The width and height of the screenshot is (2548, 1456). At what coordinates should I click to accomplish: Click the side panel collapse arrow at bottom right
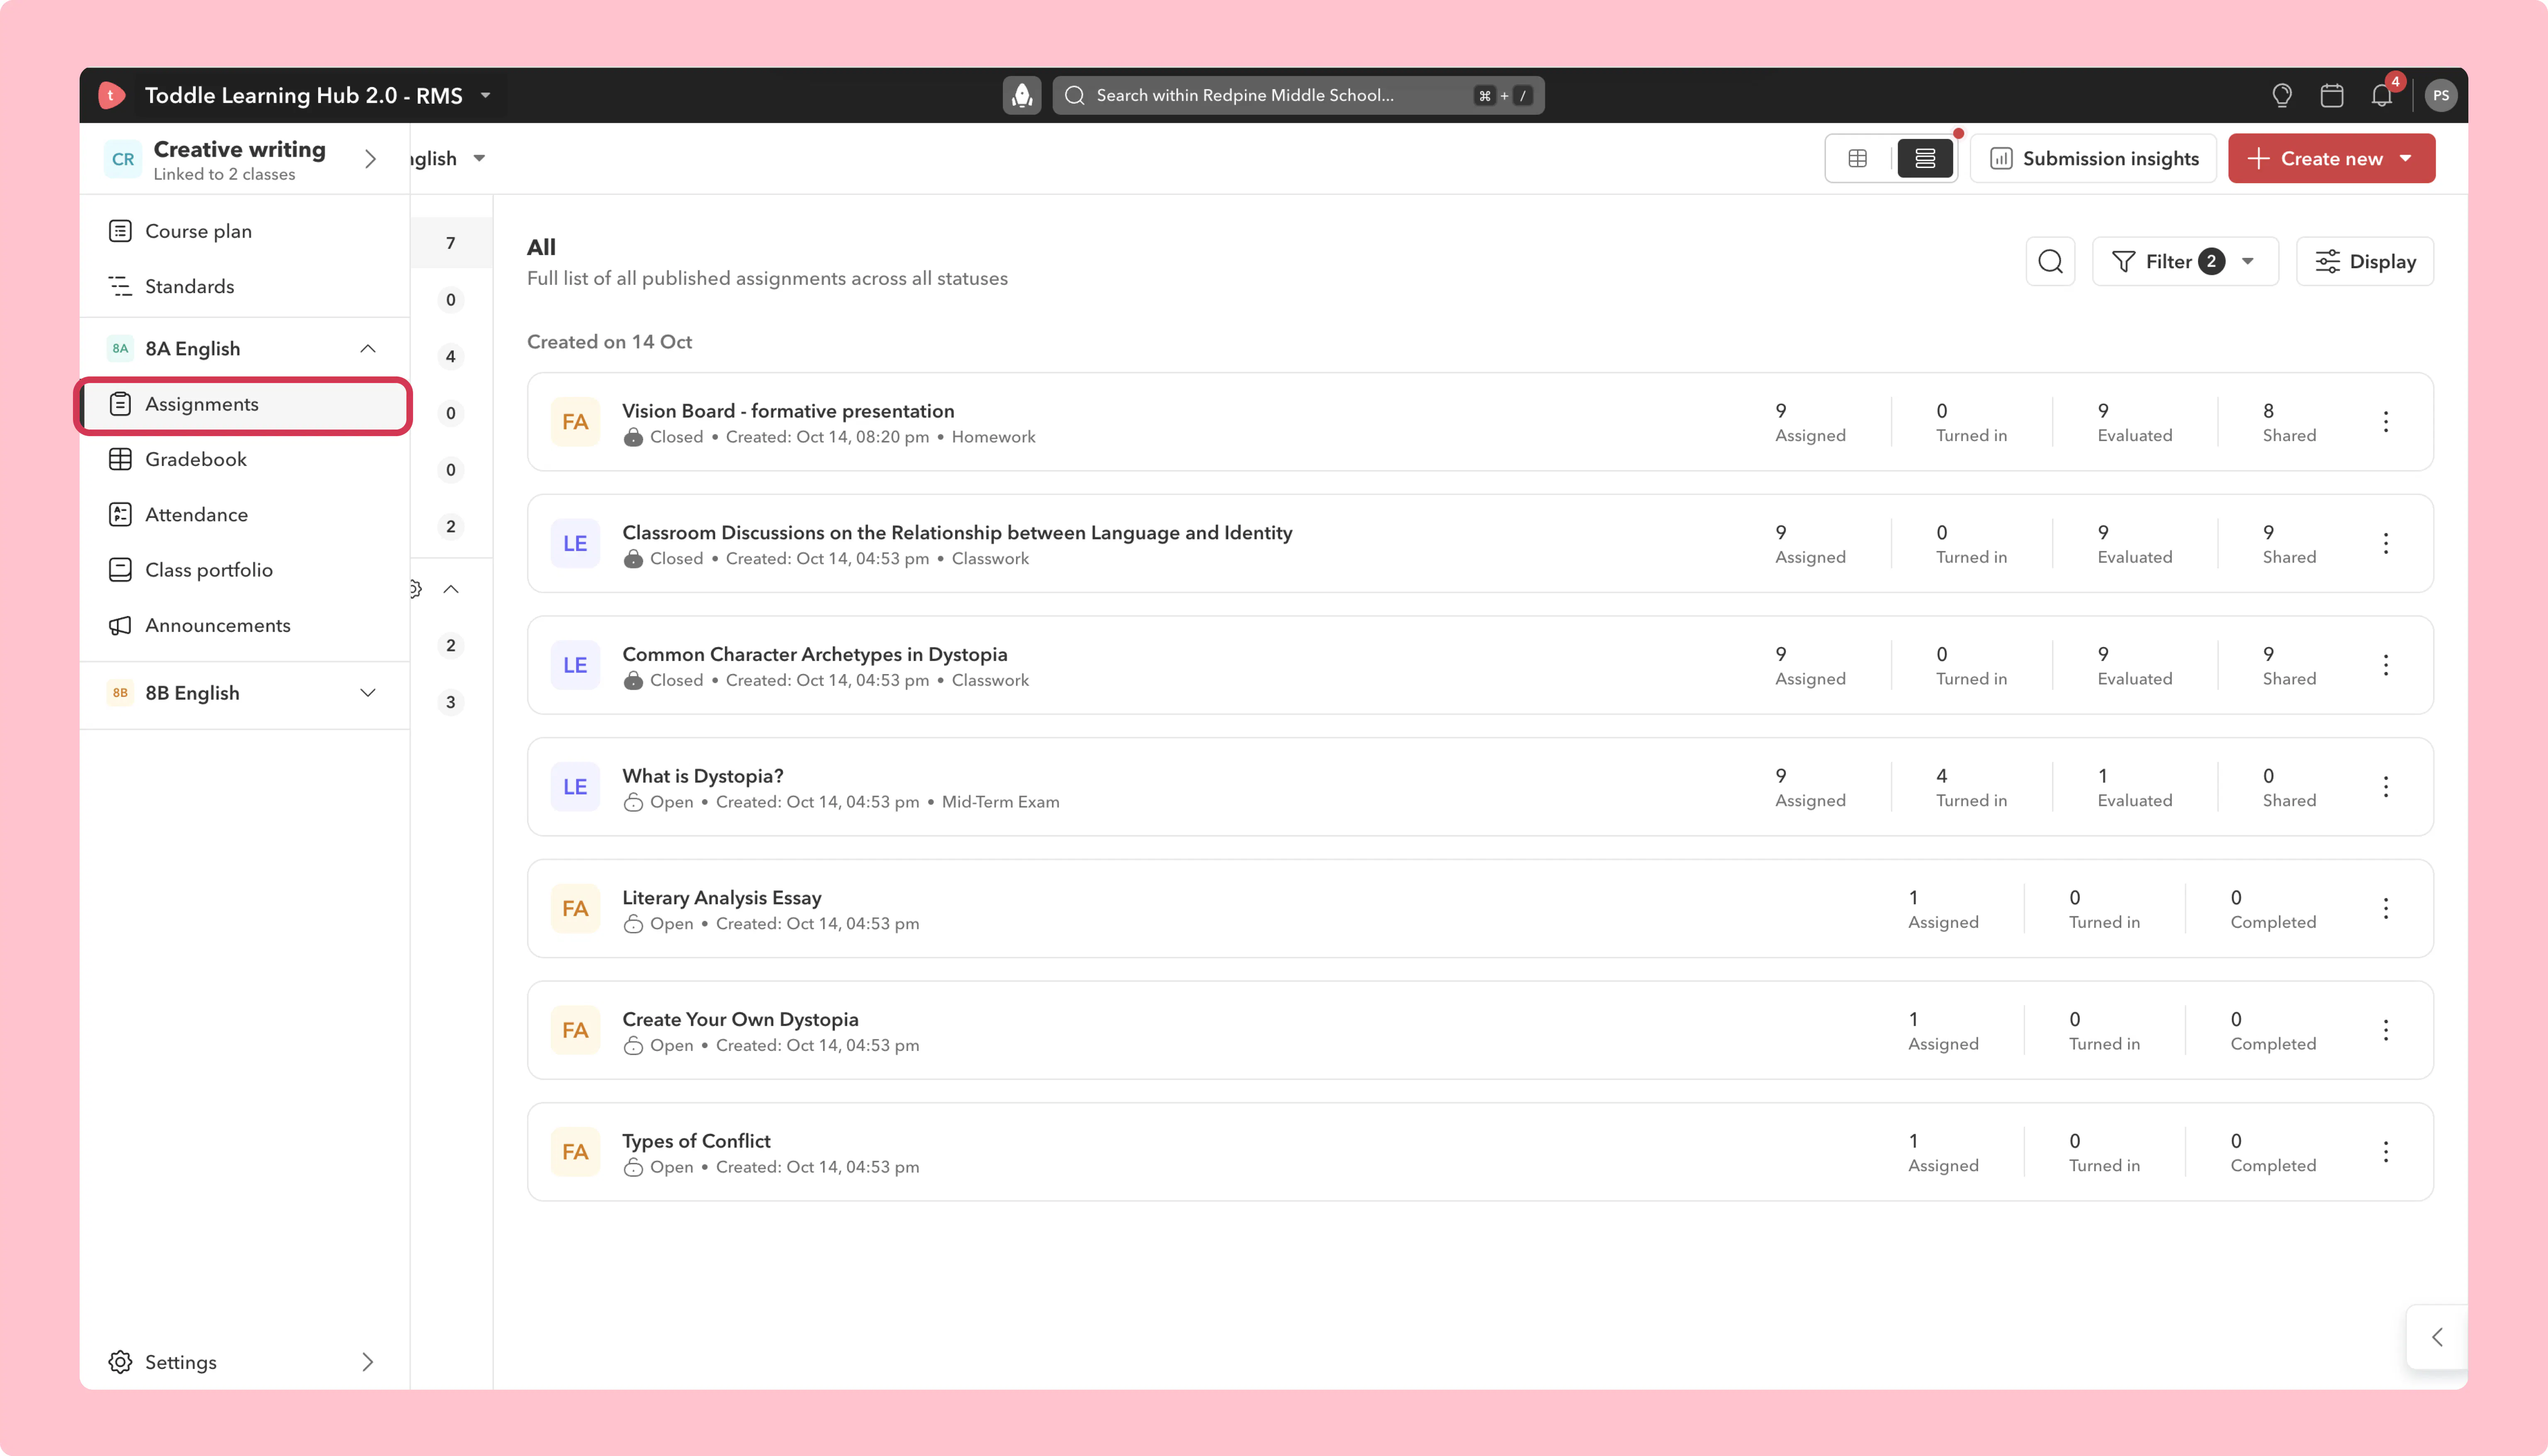point(2436,1337)
